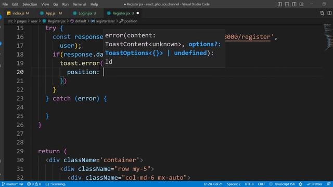This screenshot has width=333, height=187.
Task: Click line number 29
Action: point(20,151)
